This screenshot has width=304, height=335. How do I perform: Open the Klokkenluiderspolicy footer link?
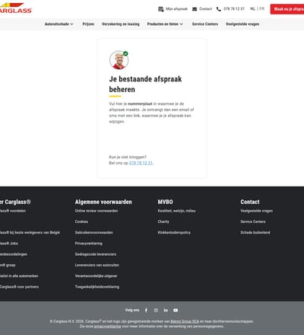[174, 232]
